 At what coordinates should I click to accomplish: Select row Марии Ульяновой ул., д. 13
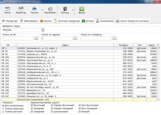click(x=79, y=51)
